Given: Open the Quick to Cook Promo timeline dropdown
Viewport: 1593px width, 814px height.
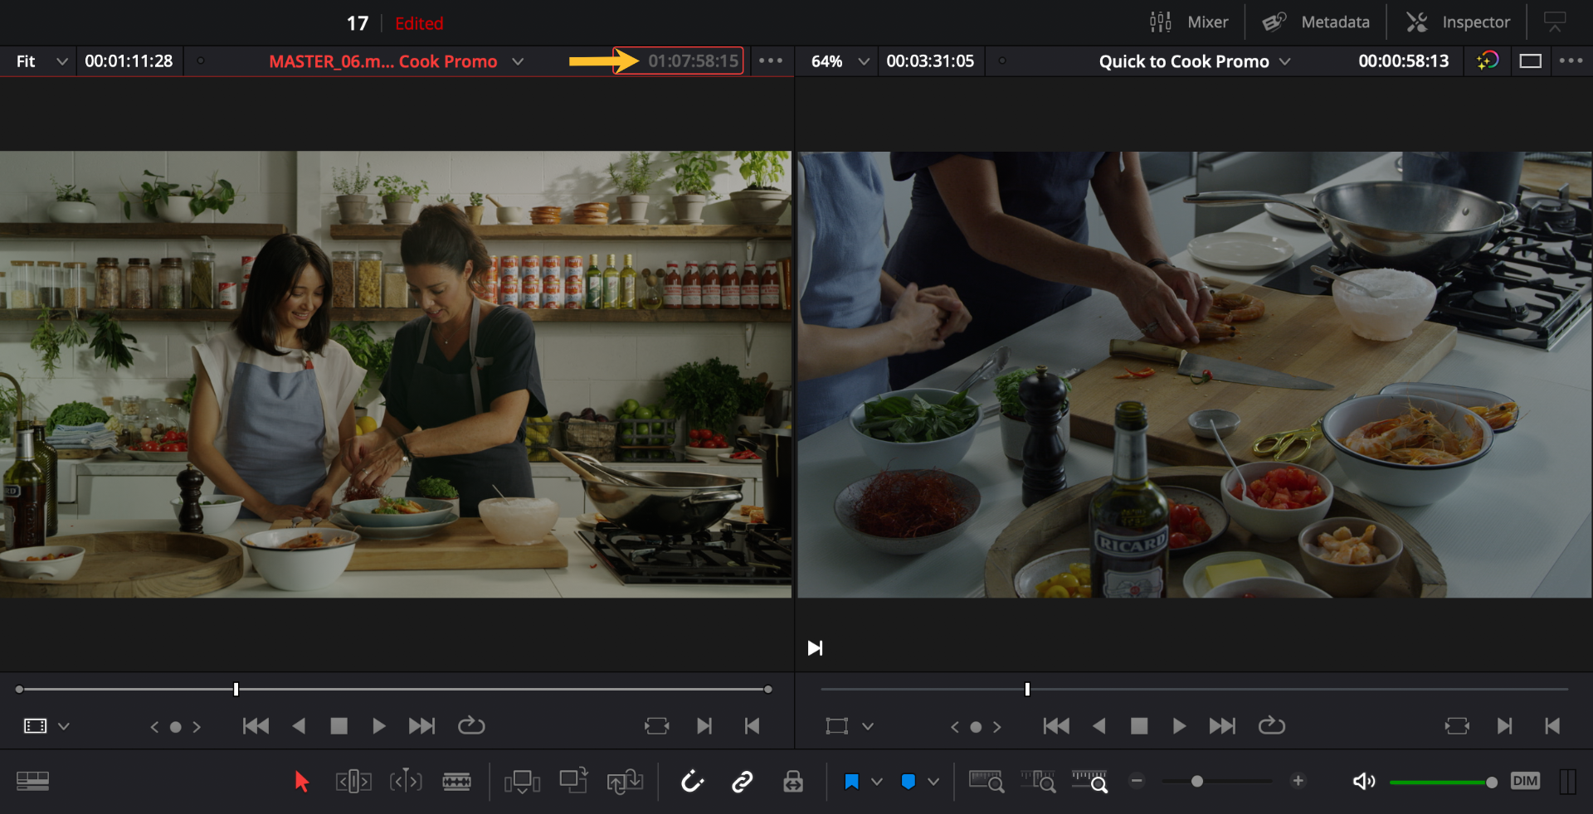Looking at the screenshot, I should coord(1195,61).
